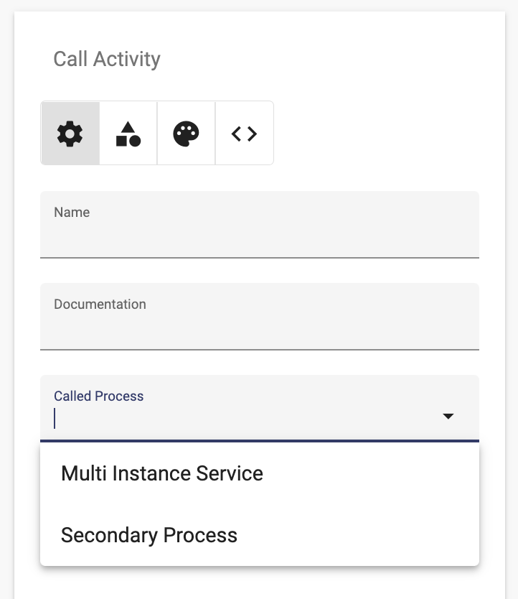The image size is (518, 599).
Task: Select the active general properties gear button
Action: coord(70,134)
